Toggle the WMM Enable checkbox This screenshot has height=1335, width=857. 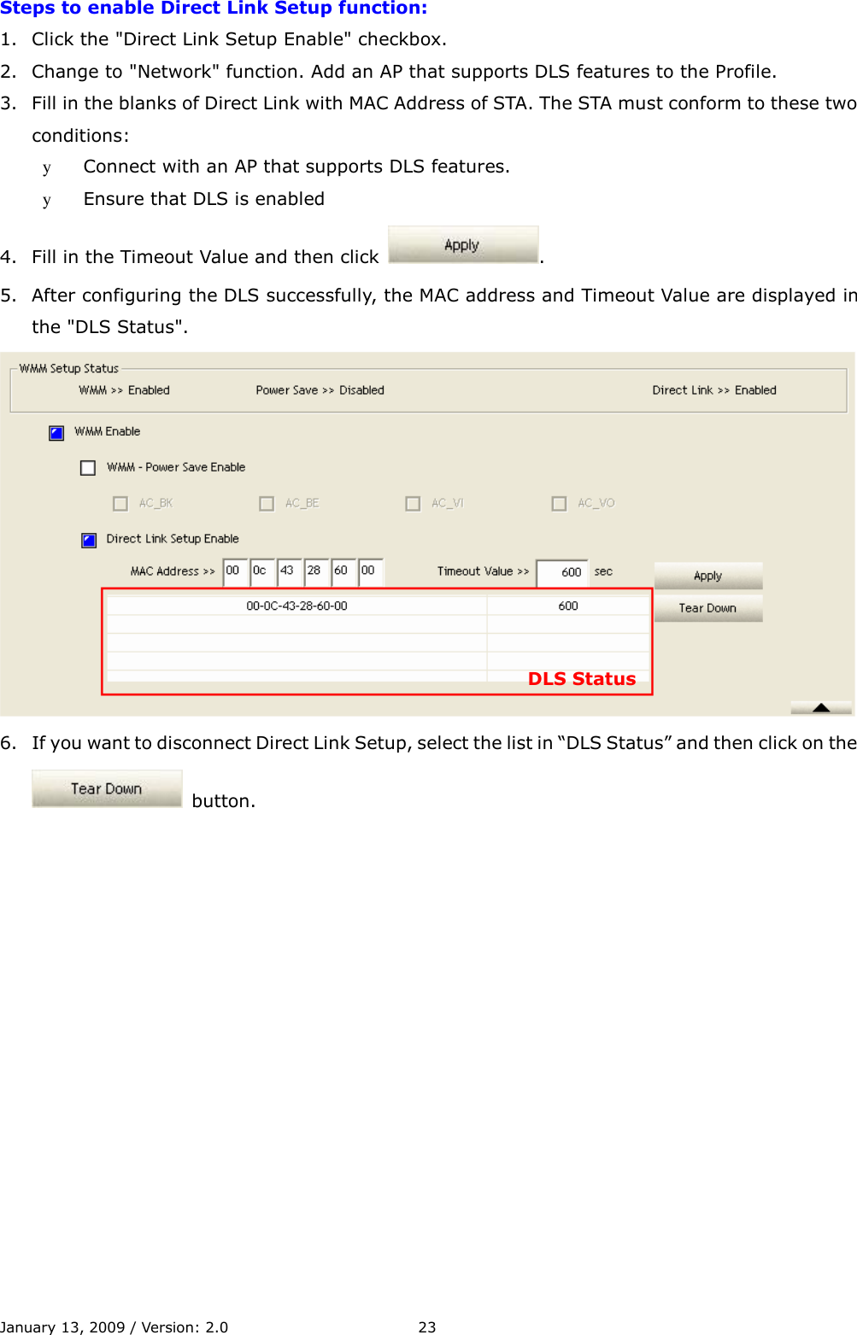point(56,433)
